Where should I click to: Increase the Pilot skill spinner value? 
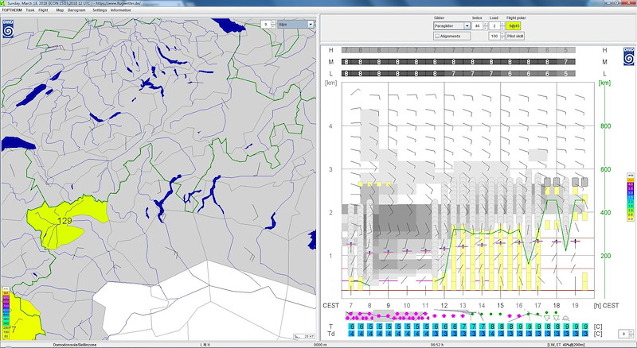point(502,34)
